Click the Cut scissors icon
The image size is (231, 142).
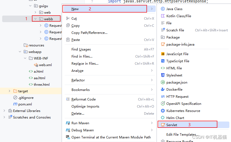(x=68, y=18)
